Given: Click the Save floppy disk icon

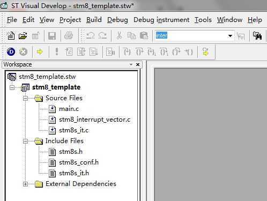Looking at the screenshot, I should 52,36.
